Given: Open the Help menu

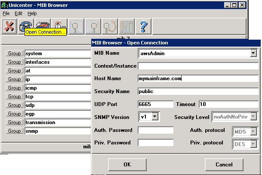Looking at the screenshot, I should (x=32, y=14).
